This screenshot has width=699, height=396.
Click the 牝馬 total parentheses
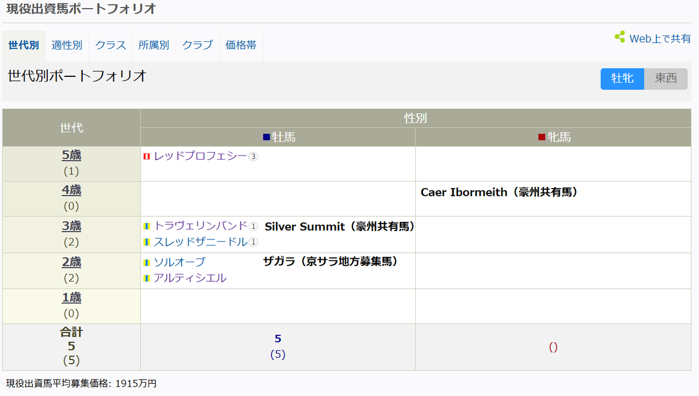point(553,347)
